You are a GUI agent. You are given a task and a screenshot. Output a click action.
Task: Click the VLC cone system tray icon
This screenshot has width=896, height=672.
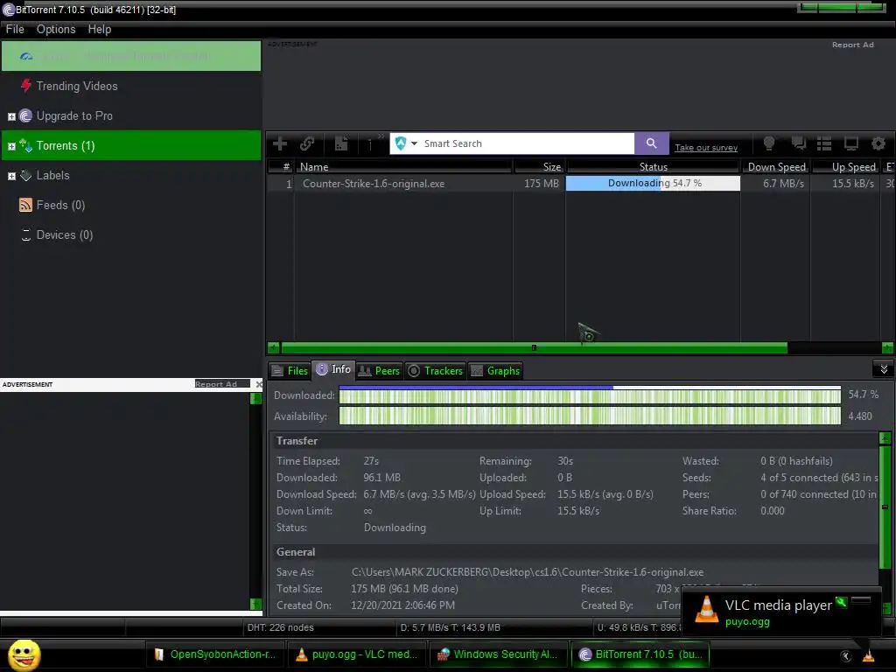868,655
